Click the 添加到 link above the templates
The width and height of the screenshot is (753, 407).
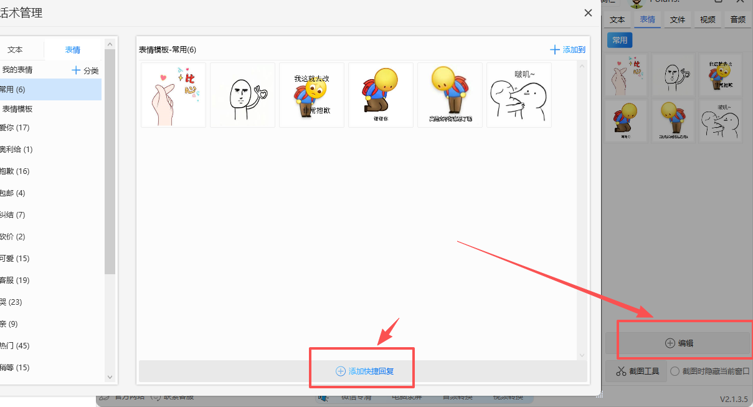(567, 49)
